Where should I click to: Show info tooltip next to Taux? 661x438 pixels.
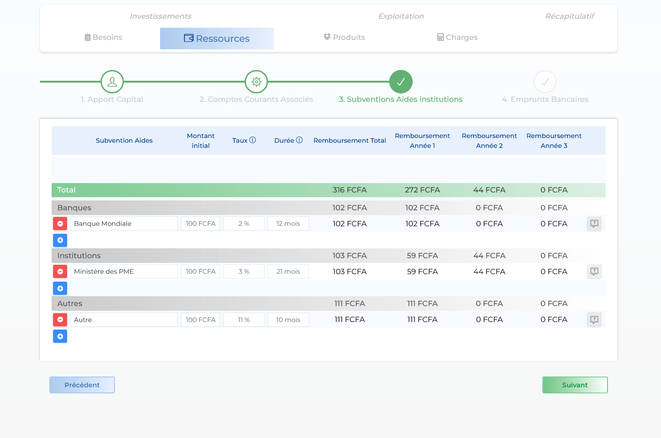tap(253, 140)
